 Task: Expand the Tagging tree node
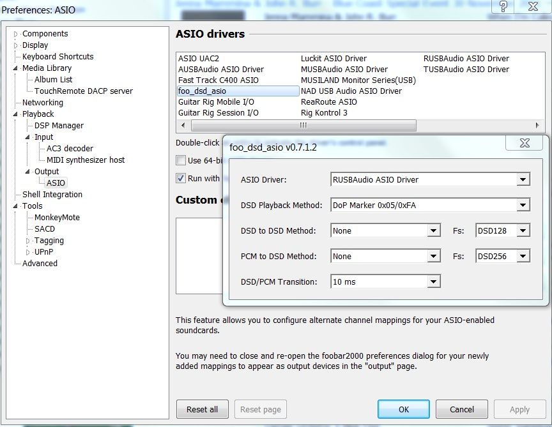pos(28,241)
